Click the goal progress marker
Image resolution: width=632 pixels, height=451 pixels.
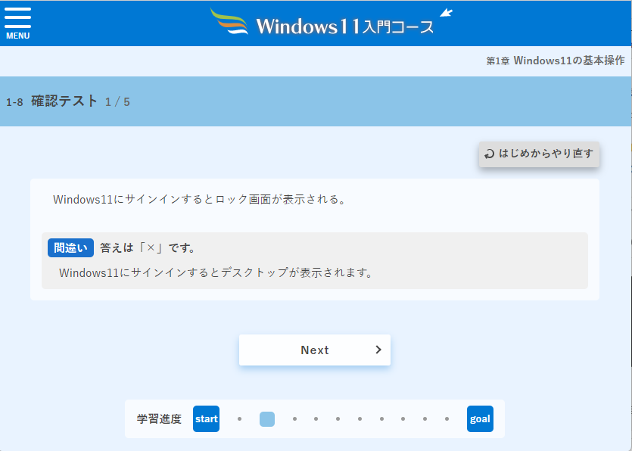tap(480, 418)
